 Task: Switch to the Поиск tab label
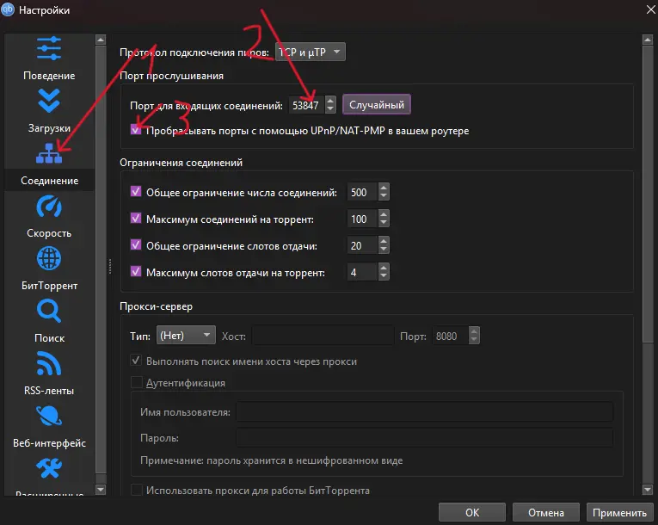[49, 338]
